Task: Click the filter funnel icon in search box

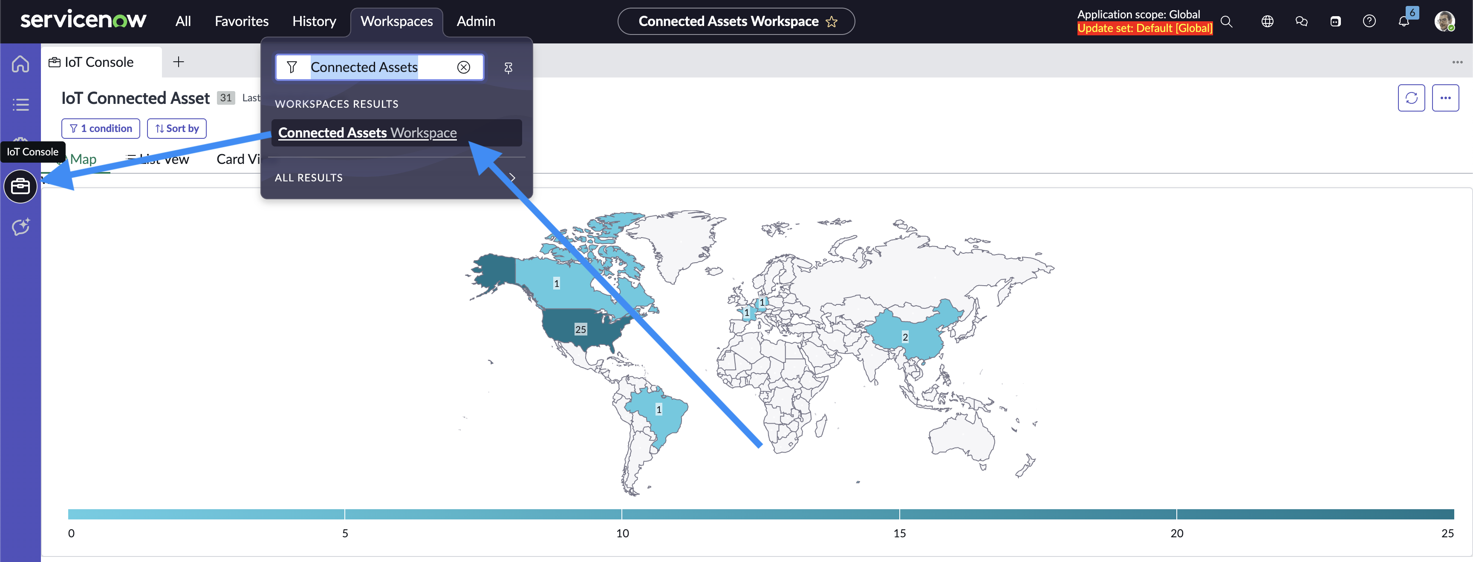Action: tap(292, 67)
